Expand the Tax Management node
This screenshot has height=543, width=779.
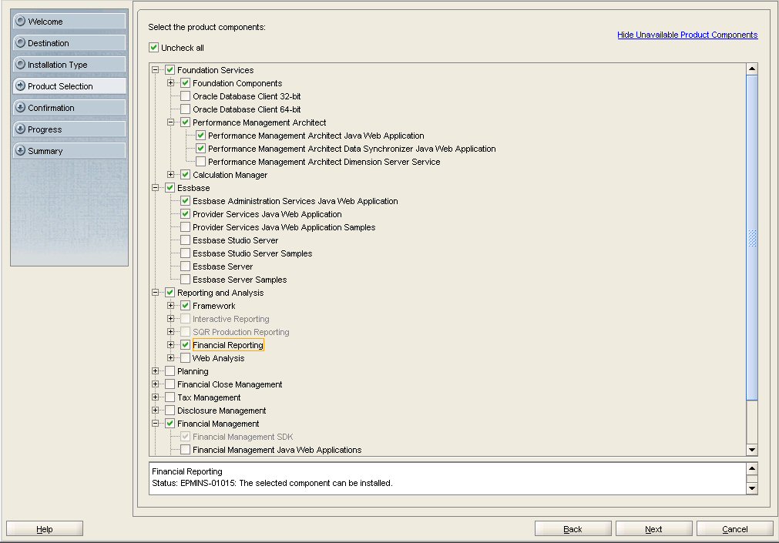(155, 397)
